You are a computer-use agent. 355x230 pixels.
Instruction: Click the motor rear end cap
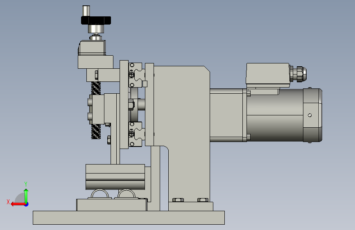312,115
